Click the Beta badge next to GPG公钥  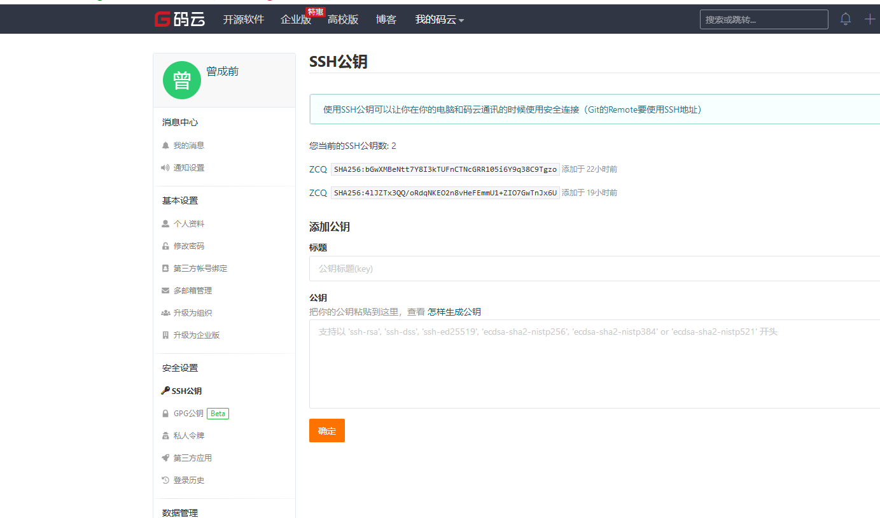218,414
